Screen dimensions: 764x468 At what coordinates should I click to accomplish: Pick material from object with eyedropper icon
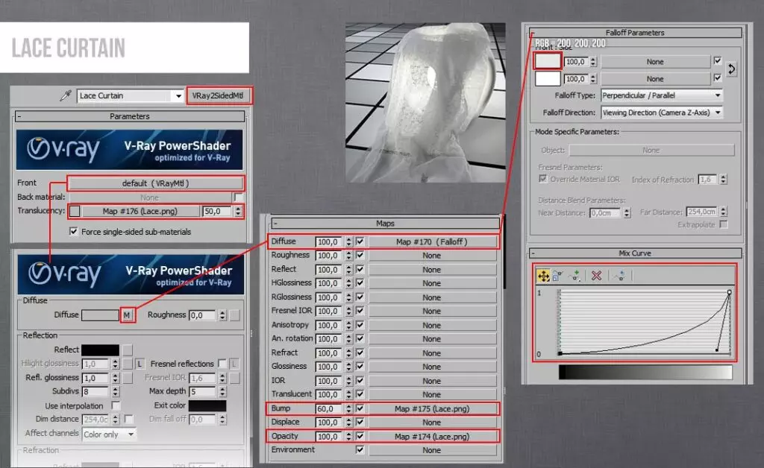[x=66, y=96]
